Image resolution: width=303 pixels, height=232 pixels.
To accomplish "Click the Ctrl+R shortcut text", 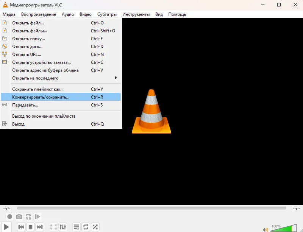I will click(97, 97).
